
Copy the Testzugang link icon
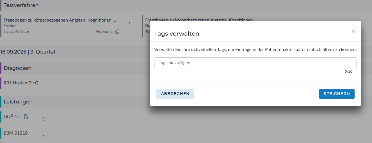point(117,31)
